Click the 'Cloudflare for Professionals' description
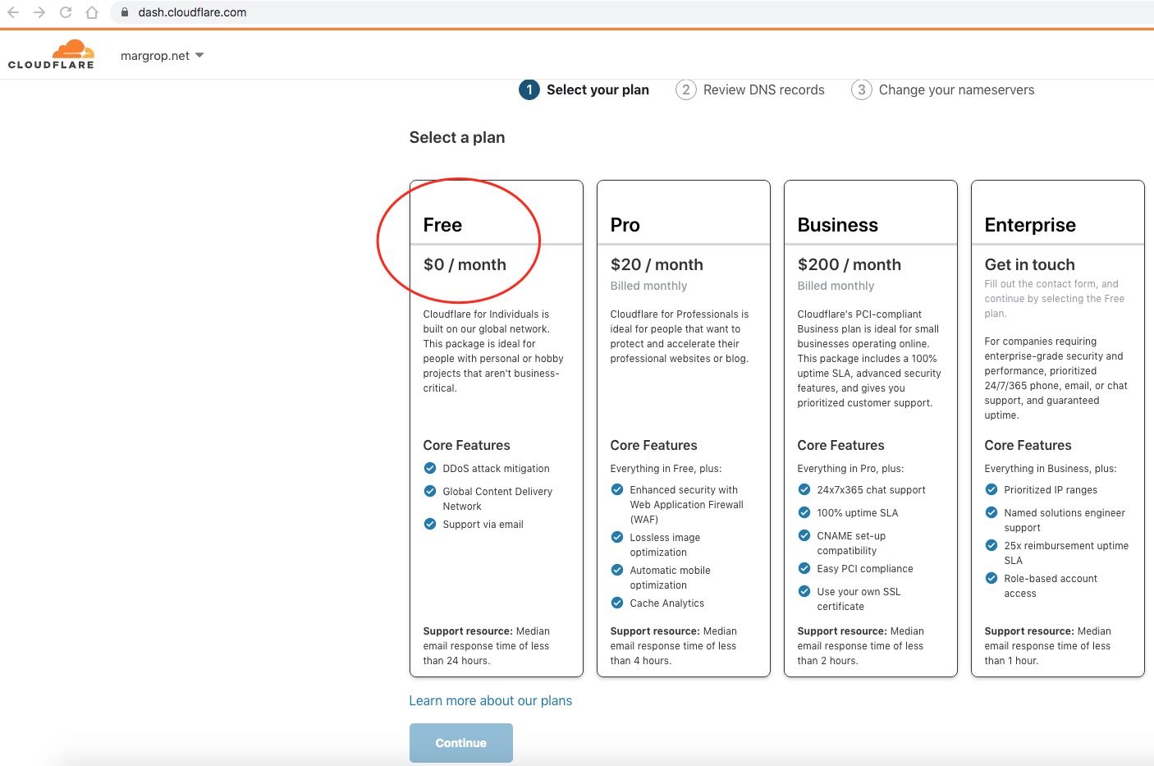This screenshot has height=766, width=1154. pyautogui.click(x=680, y=337)
